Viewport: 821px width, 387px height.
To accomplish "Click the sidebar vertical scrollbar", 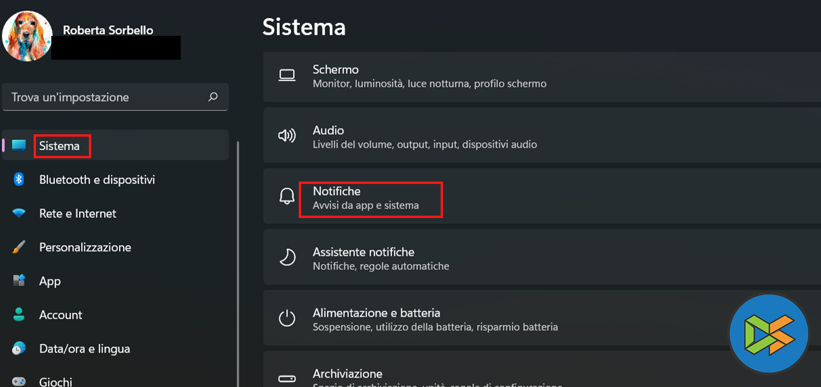I will 238,256.
